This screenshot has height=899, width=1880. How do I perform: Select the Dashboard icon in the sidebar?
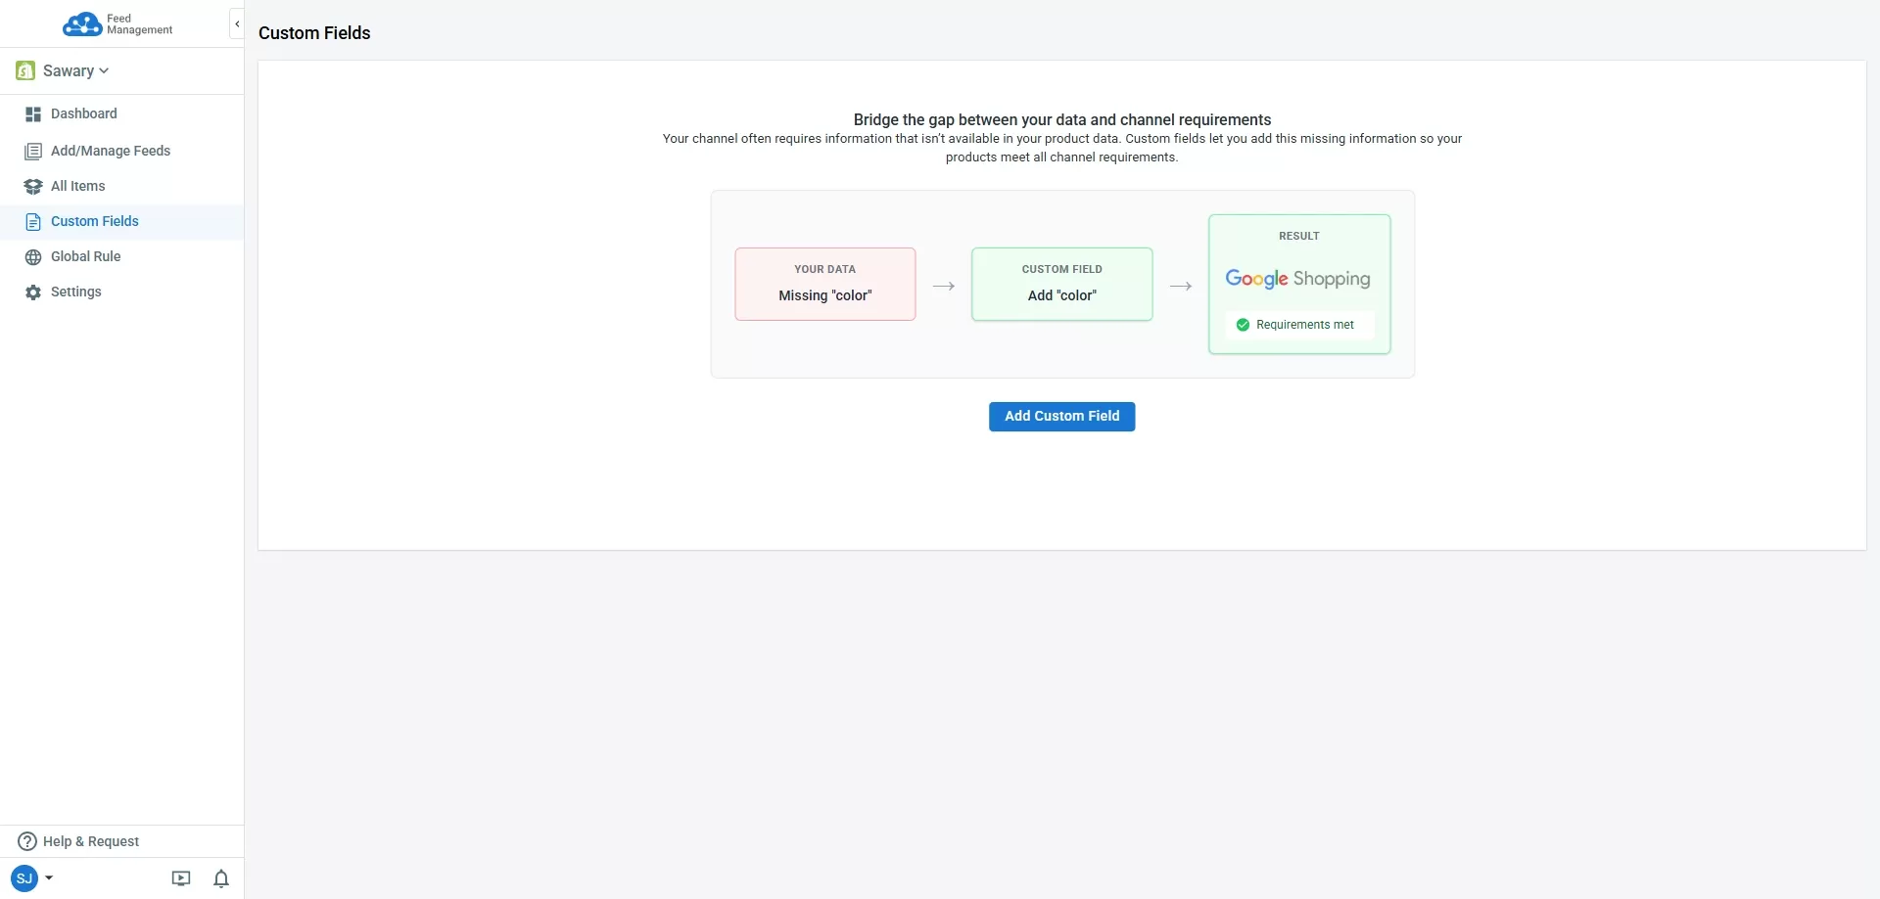[32, 113]
